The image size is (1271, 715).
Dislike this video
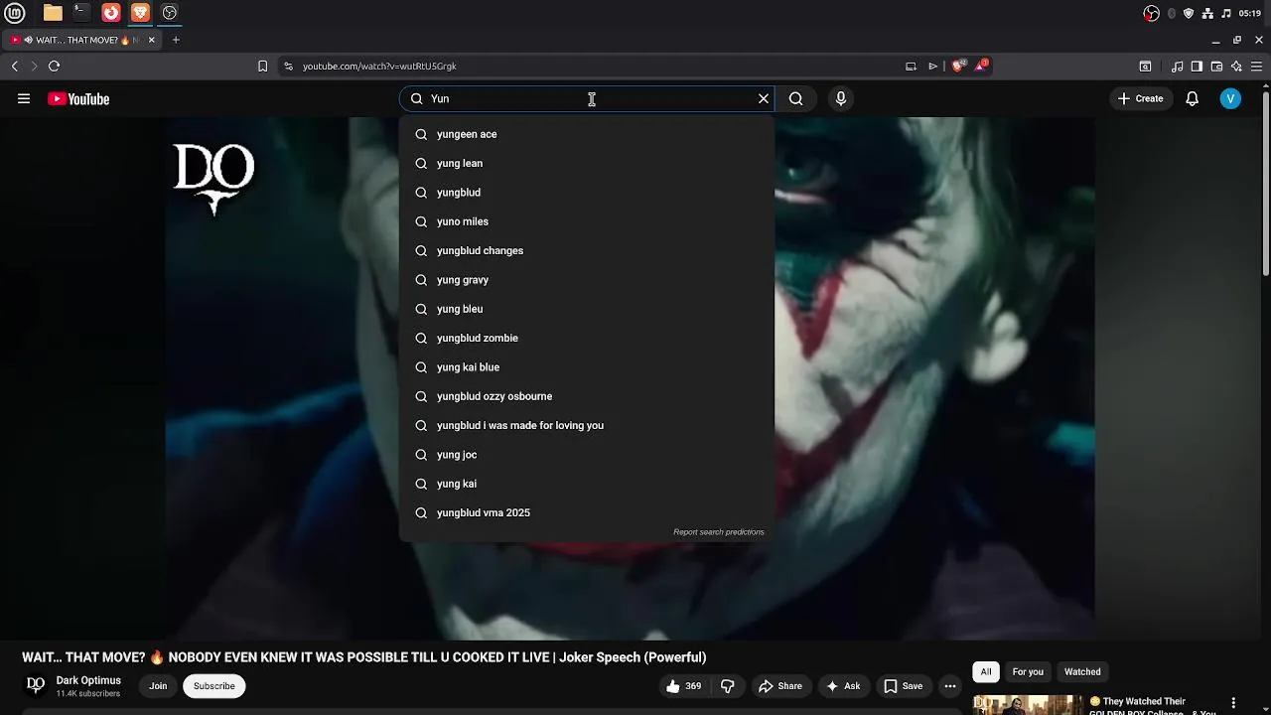pyautogui.click(x=728, y=686)
